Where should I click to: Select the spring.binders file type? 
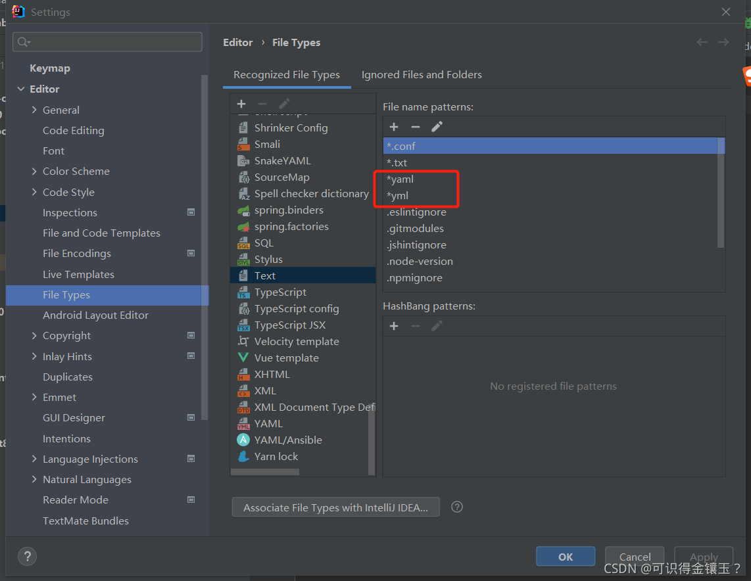pos(303,210)
